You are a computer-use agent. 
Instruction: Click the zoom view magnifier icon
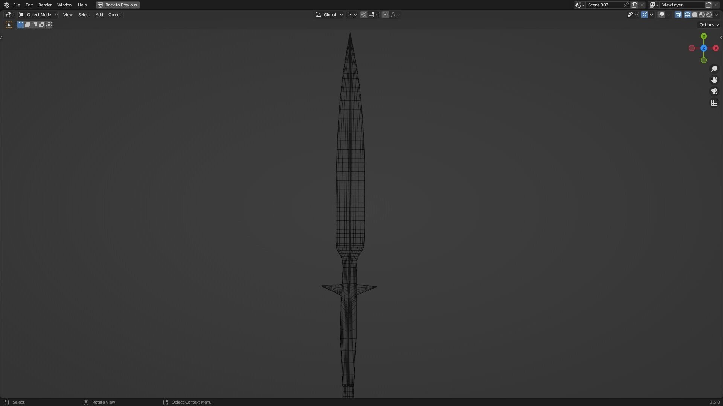(714, 69)
